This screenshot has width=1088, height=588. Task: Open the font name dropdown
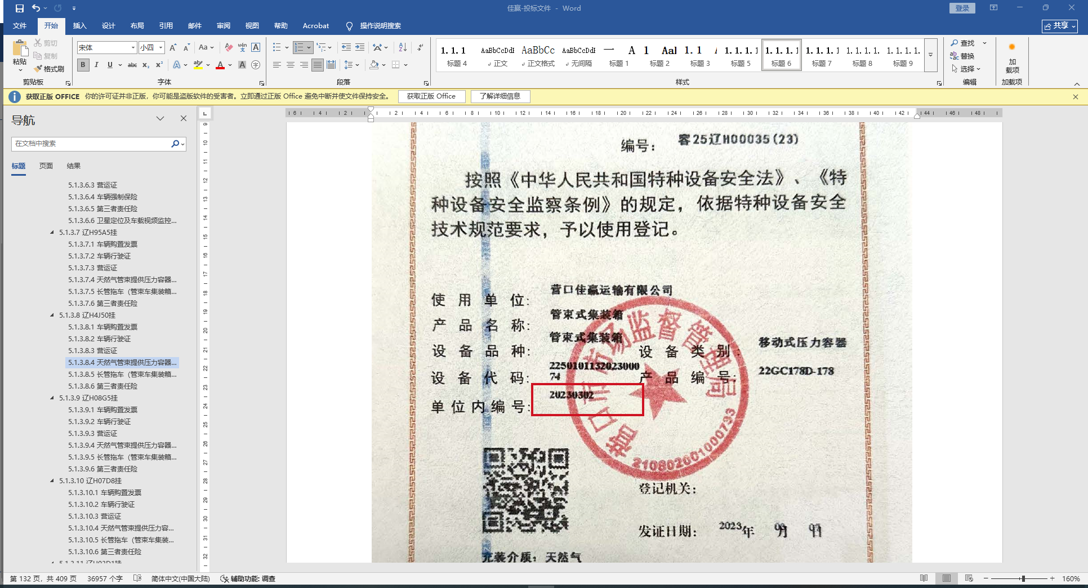133,47
